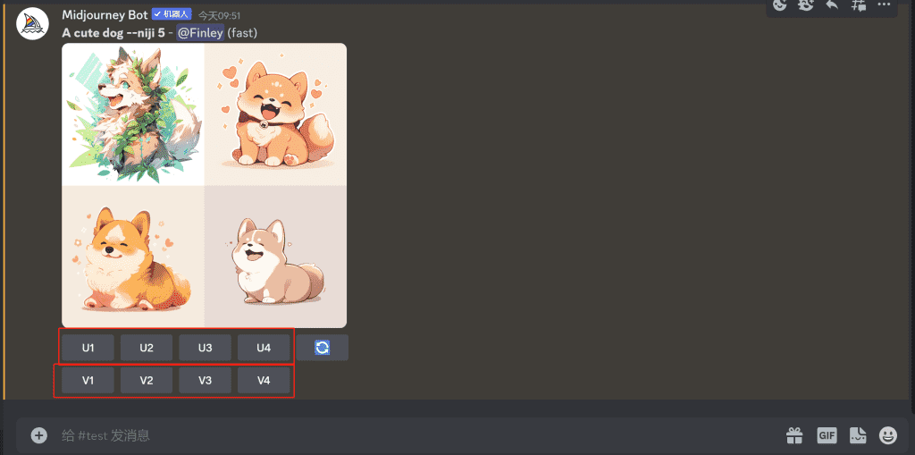Open the more options ellipsis menu
Screen dimensions: 915x455
885,4
